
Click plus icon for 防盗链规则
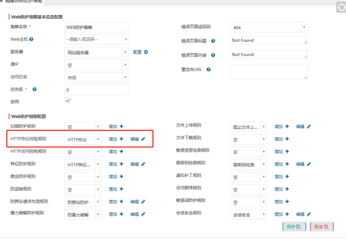pos(121,189)
